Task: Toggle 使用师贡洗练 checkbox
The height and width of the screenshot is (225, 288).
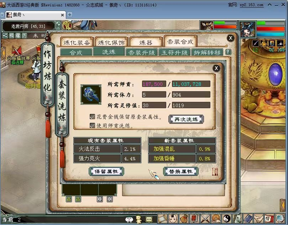Action: 93,125
